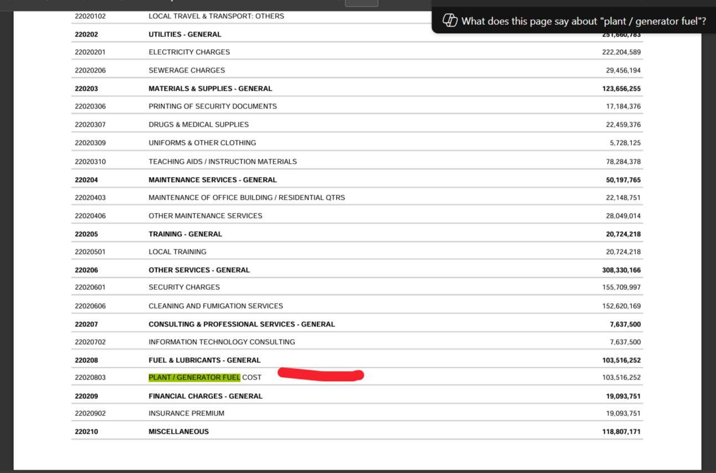
Task: Click the ELECTRICITY CHARGES row label
Action: tap(189, 52)
